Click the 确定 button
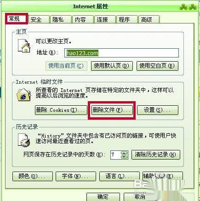 pyautogui.click(x=103, y=197)
